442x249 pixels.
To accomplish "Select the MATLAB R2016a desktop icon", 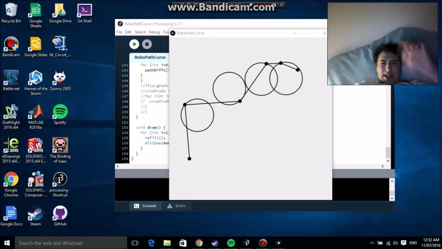I will [x=36, y=117].
